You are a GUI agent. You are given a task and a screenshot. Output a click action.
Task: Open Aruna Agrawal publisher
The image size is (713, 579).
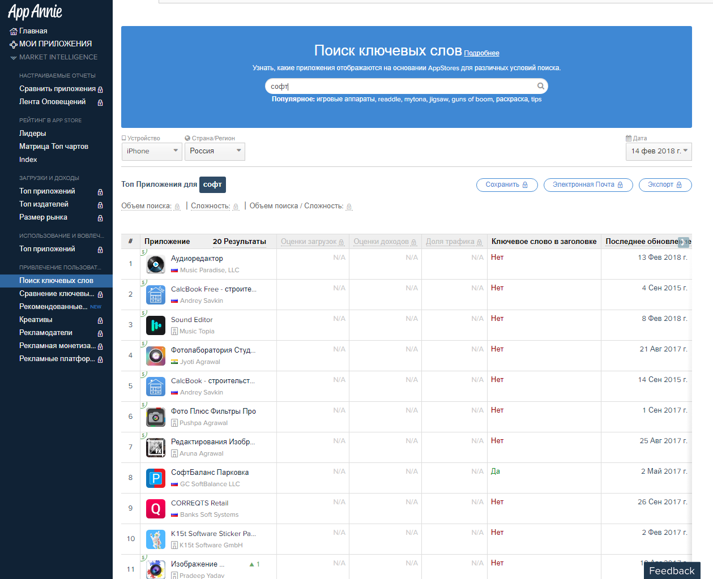[201, 454]
